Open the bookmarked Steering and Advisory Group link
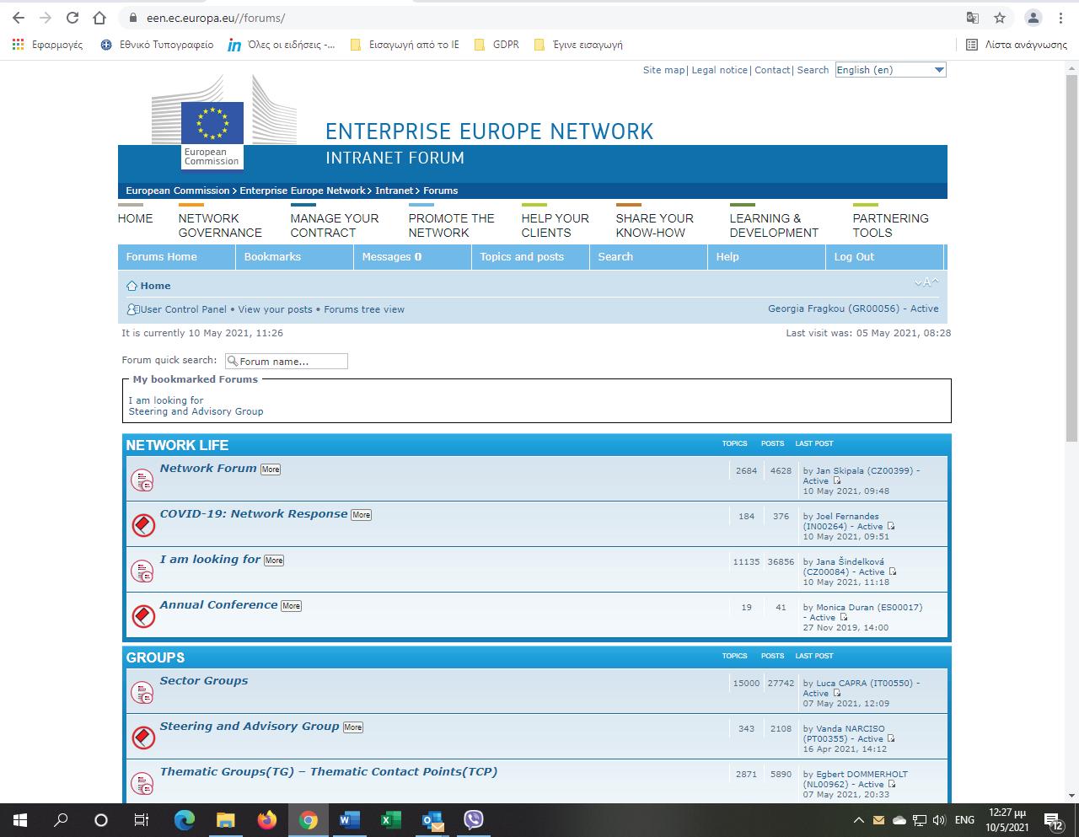Screen dimensions: 1079x837 (x=196, y=411)
